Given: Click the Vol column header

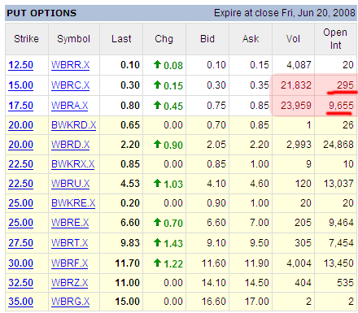Looking at the screenshot, I should click(293, 39).
